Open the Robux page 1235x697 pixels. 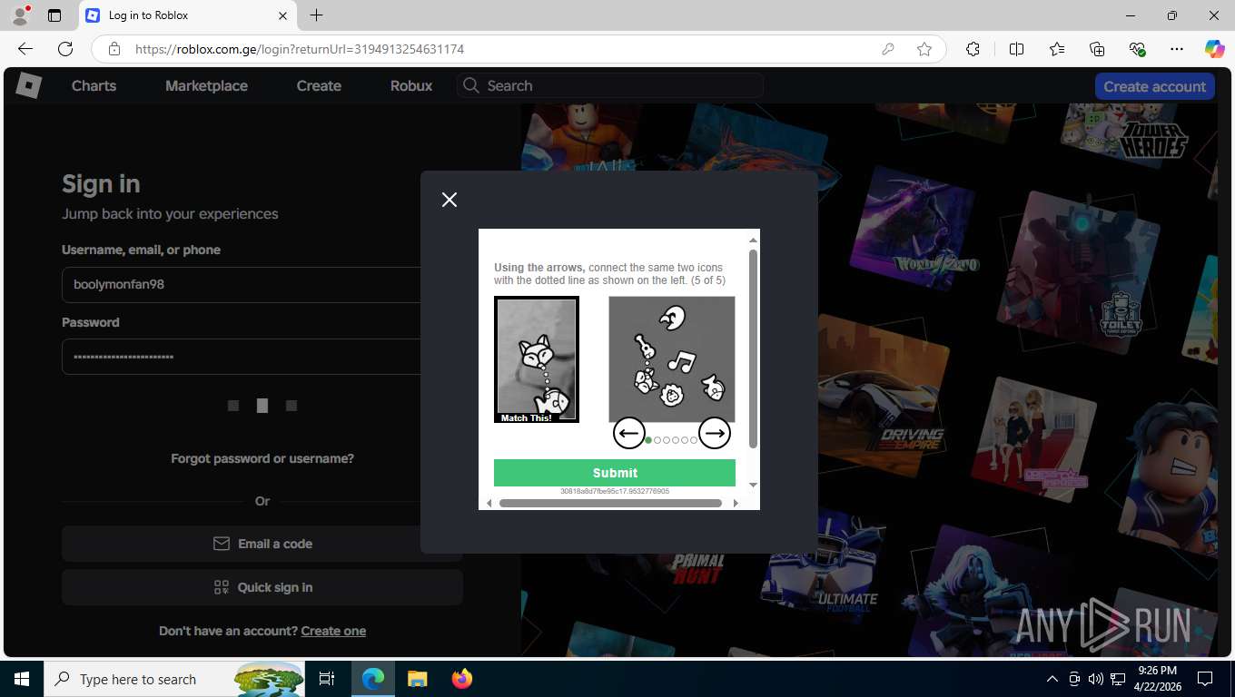pyautogui.click(x=411, y=85)
